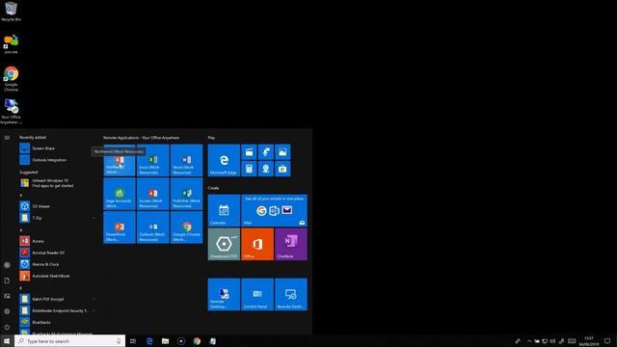Click the suggested Unleash Windows 10 entry
The height and width of the screenshot is (347, 617).
[x=58, y=183]
